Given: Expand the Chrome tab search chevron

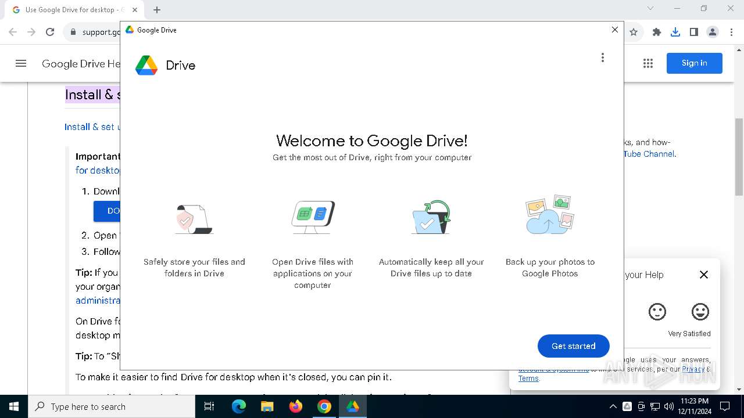Looking at the screenshot, I should [x=650, y=8].
